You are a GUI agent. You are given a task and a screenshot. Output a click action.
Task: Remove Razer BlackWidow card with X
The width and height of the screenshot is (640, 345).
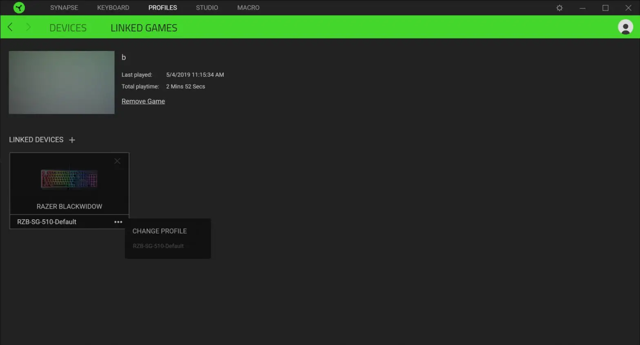coord(117,161)
